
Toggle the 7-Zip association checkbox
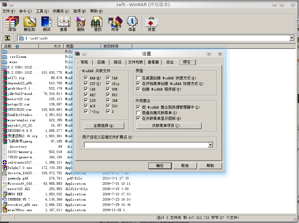[86, 111]
